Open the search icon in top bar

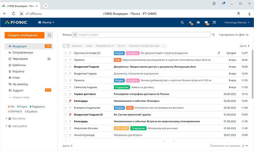[x=182, y=23]
